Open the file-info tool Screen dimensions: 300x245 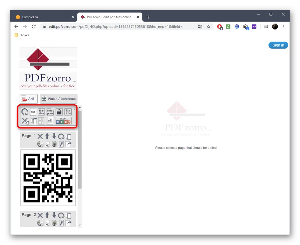(x=68, y=112)
